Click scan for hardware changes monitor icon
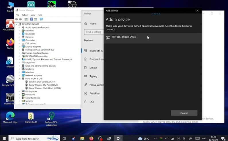Screen dimensions: 228x141 point(41,19)
